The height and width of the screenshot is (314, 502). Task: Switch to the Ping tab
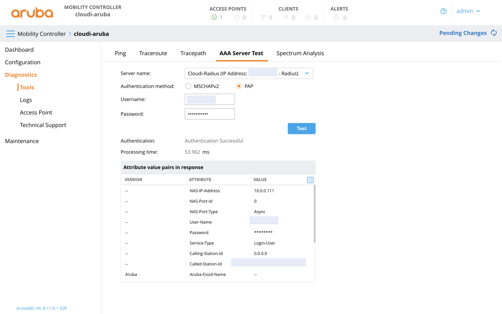[120, 53]
